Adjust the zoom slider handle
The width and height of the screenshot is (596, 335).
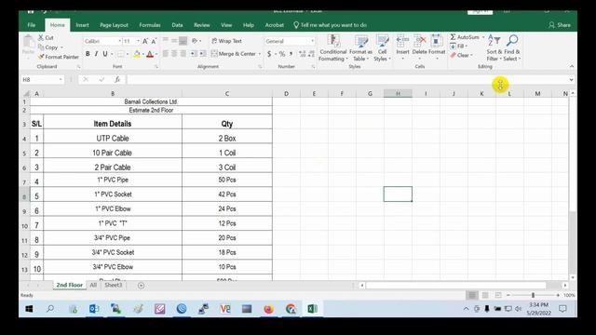(x=533, y=295)
